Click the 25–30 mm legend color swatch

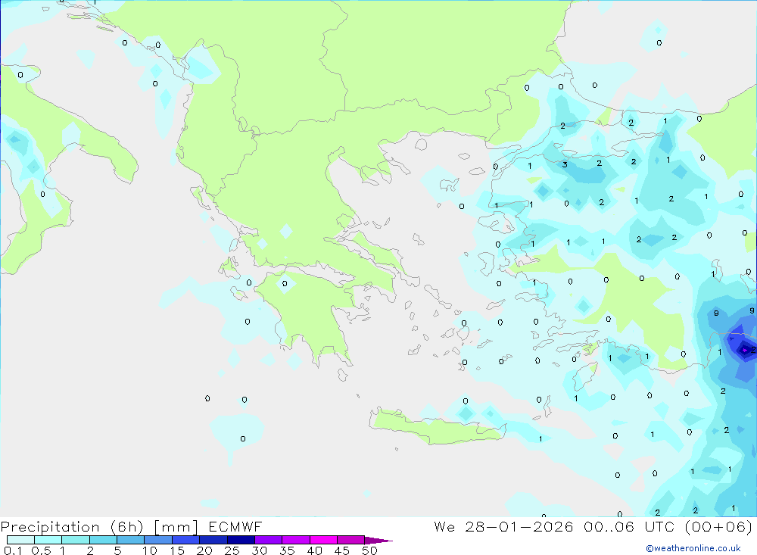click(x=241, y=540)
